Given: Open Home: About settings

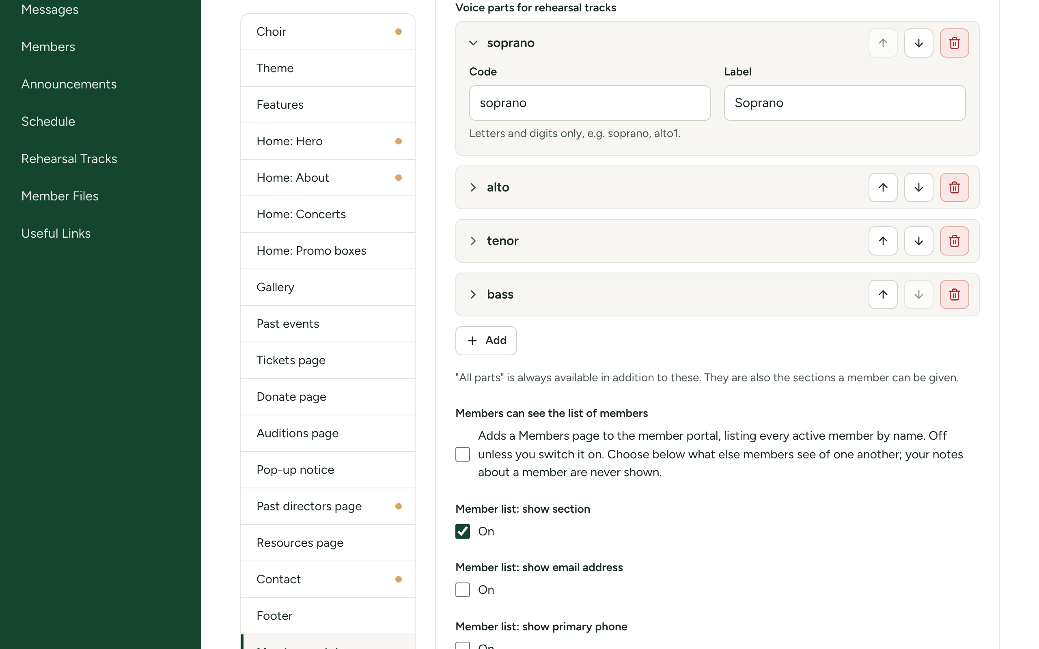Looking at the screenshot, I should [x=328, y=178].
